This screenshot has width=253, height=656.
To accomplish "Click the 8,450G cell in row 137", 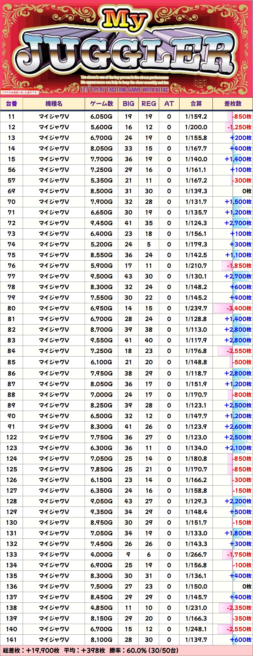I will click(x=101, y=597).
